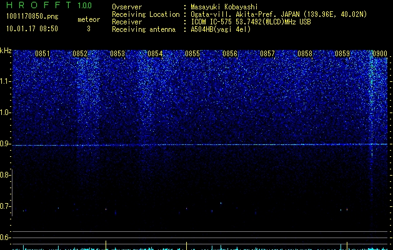The image size is (393, 250).
Task: Click the 0859 time label
Action: [342, 53]
